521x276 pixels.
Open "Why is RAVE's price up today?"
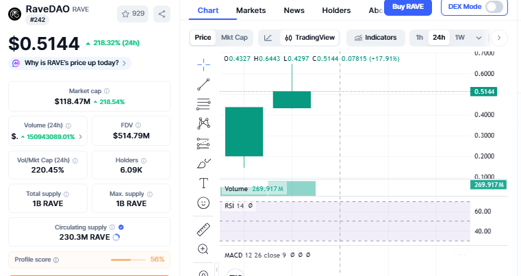[71, 63]
